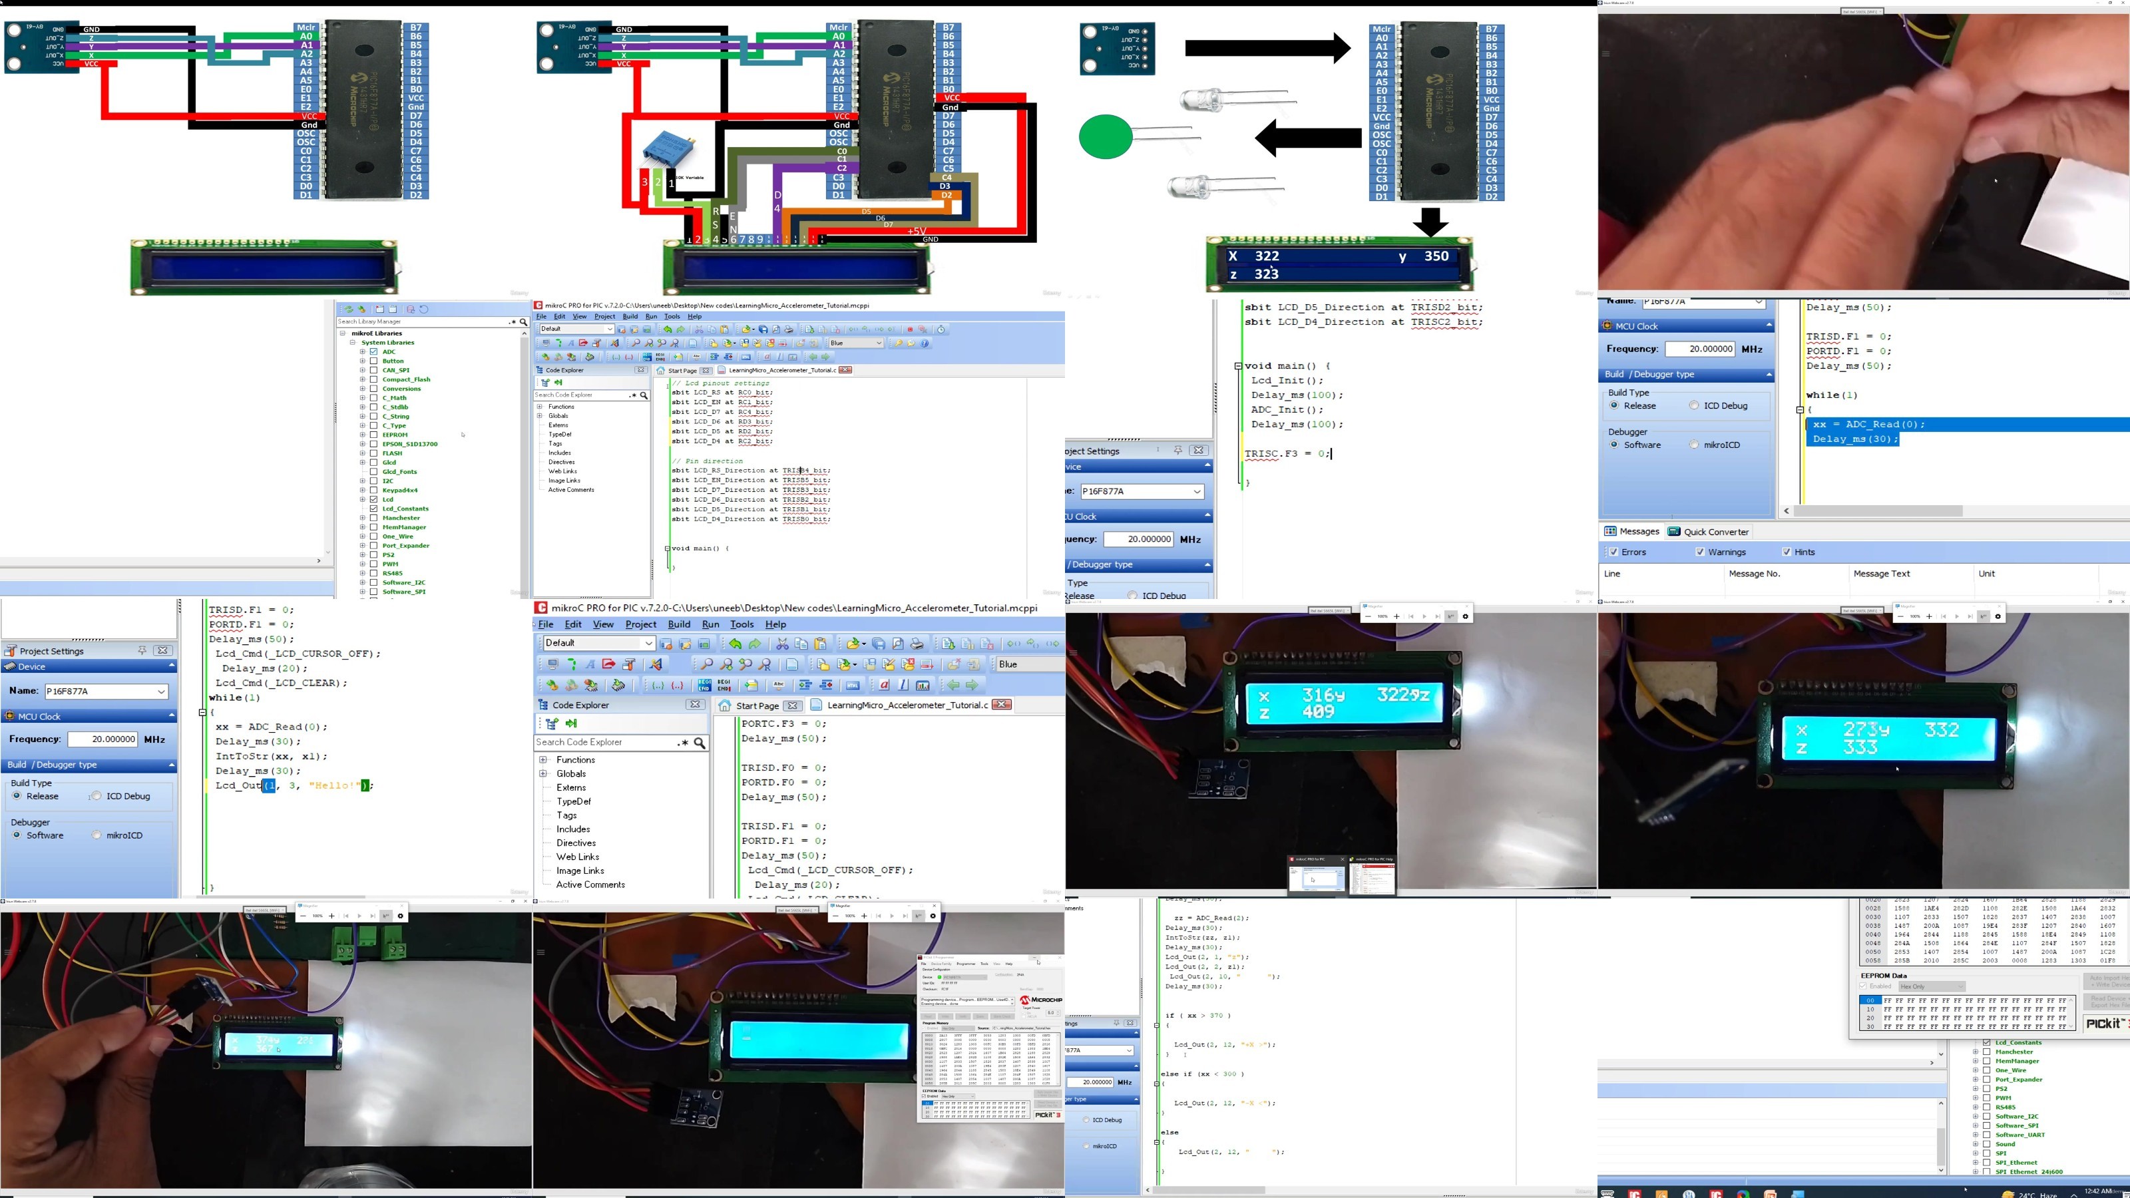This screenshot has width=2130, height=1198.
Task: Click Redo arrow in the enlarged mikroC toolbar
Action: (x=755, y=643)
